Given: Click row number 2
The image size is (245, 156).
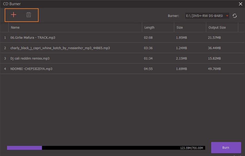Looking at the screenshot, I should point(5,48).
